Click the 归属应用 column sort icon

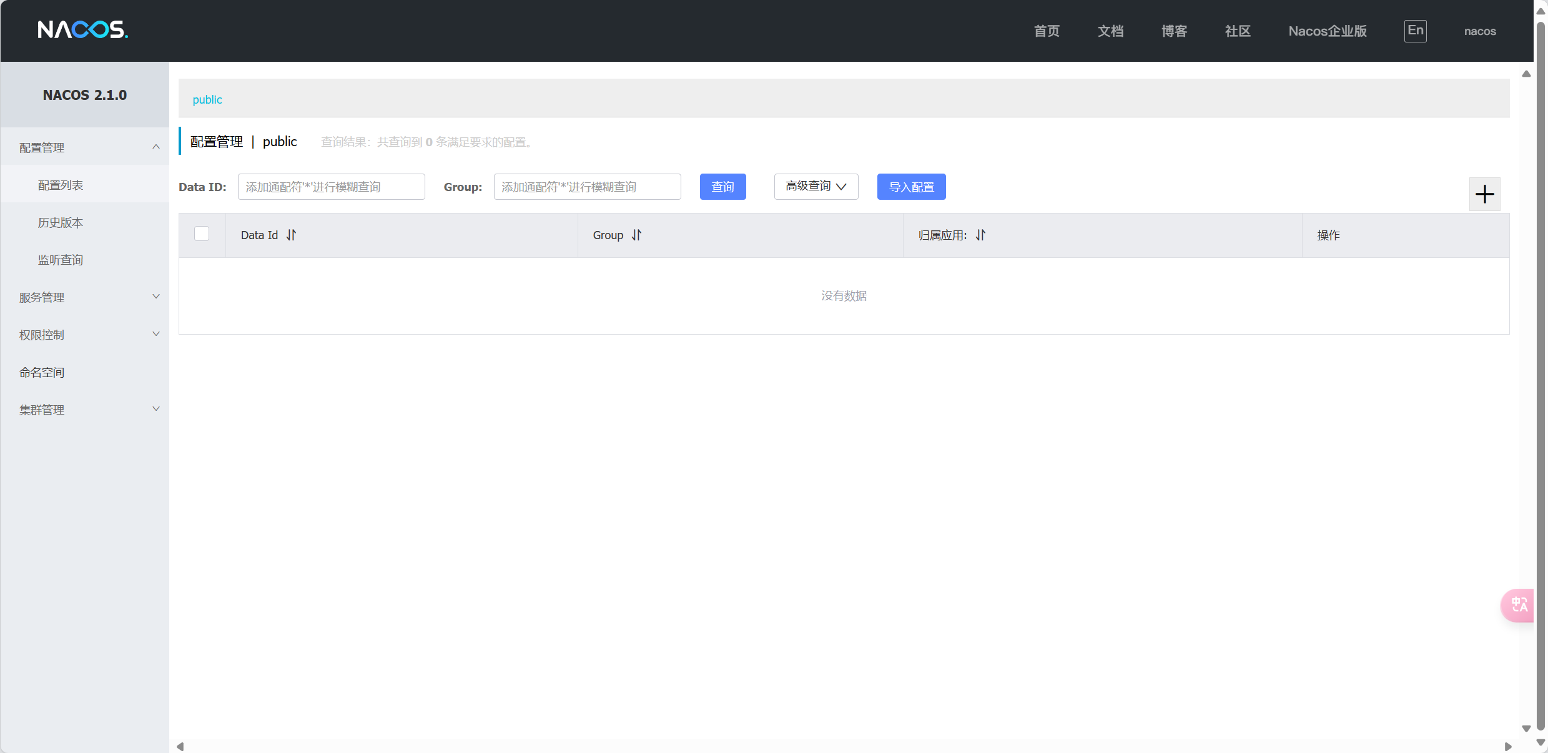[980, 235]
